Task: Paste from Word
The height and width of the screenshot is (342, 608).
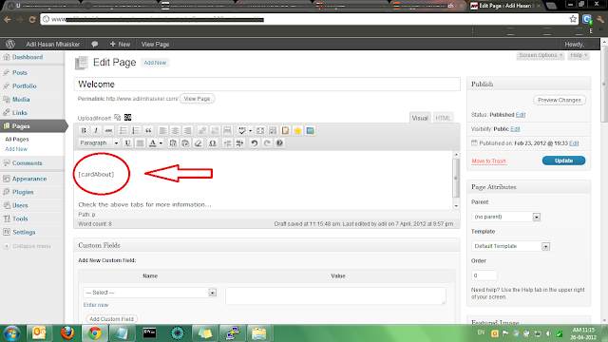Action: pyautogui.click(x=185, y=143)
